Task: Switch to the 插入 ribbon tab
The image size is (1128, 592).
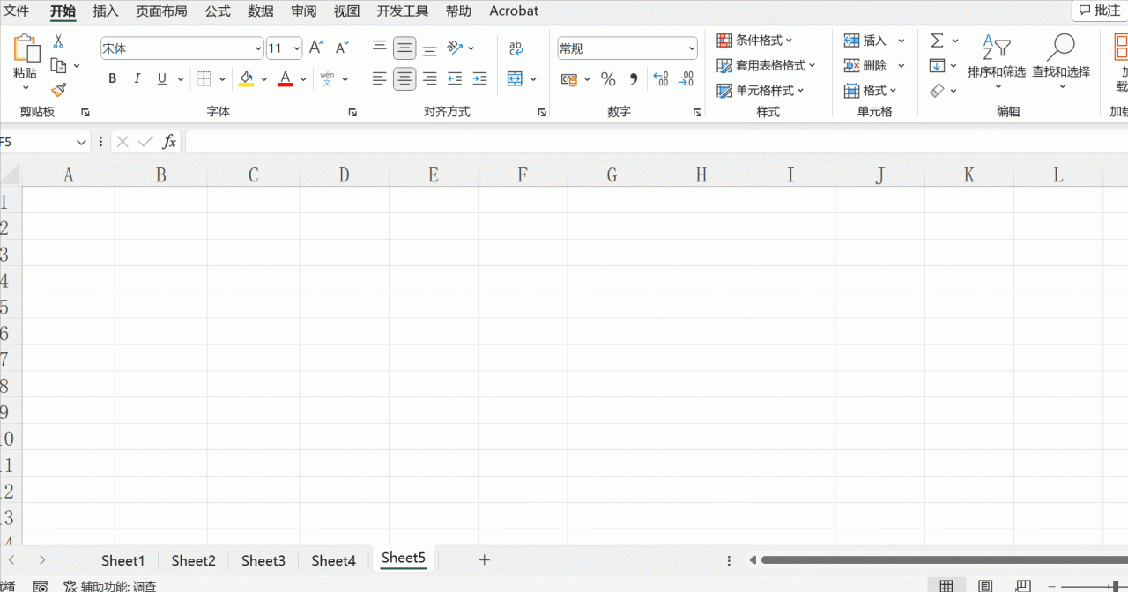Action: click(x=106, y=11)
